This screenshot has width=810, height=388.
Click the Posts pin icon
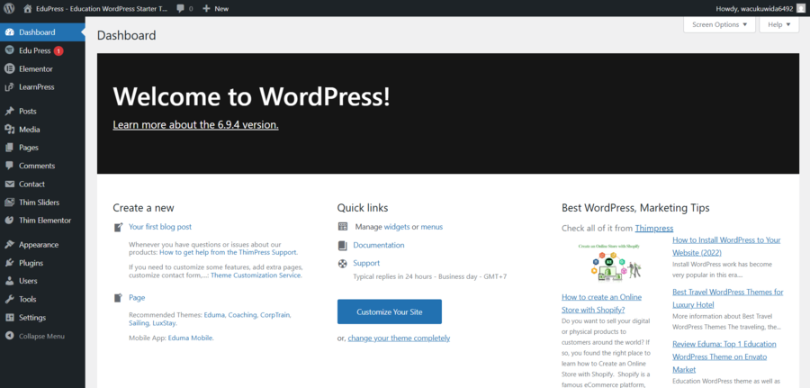click(x=9, y=111)
